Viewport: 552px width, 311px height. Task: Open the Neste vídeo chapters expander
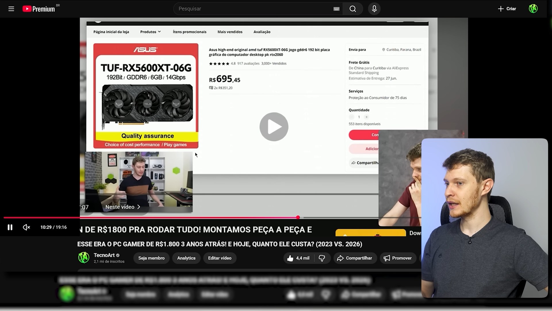coord(123,207)
